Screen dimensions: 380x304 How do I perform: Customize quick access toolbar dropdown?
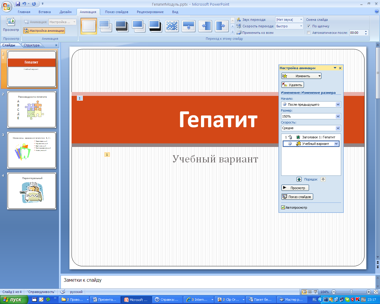[x=42, y=4]
